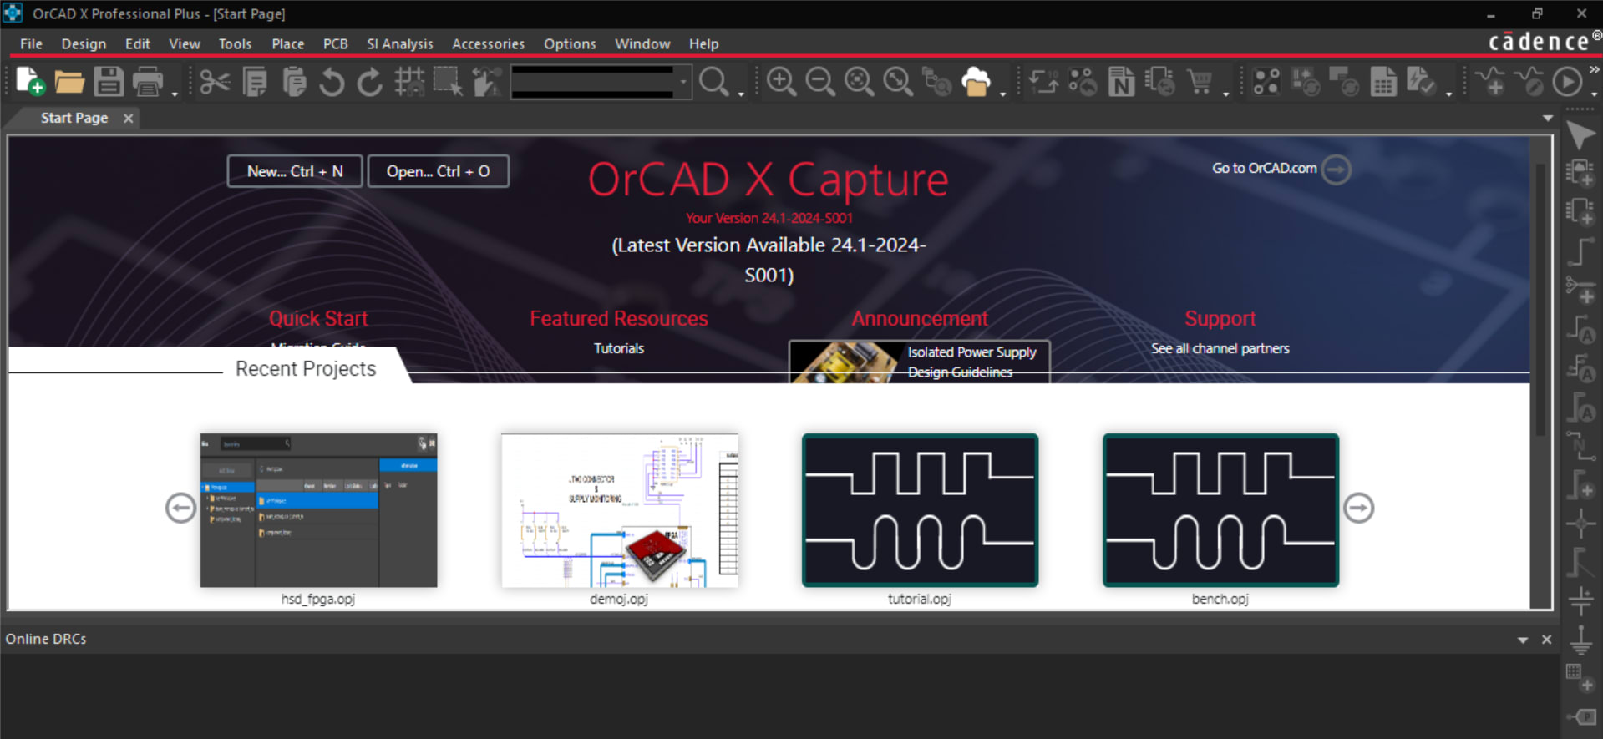The height and width of the screenshot is (739, 1603).
Task: Open the Place menu
Action: (287, 43)
